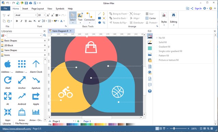Open the Group dropdown
This screenshot has width=218, height=132.
click(x=140, y=14)
